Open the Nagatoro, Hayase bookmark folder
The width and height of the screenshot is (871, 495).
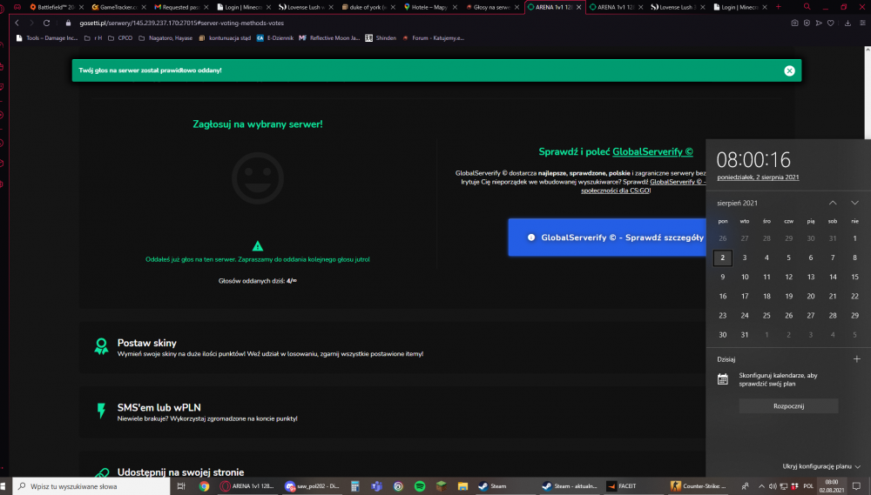click(x=165, y=38)
